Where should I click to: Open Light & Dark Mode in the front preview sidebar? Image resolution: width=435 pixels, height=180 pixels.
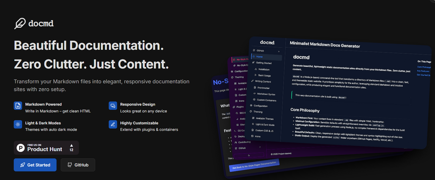click(x=263, y=125)
